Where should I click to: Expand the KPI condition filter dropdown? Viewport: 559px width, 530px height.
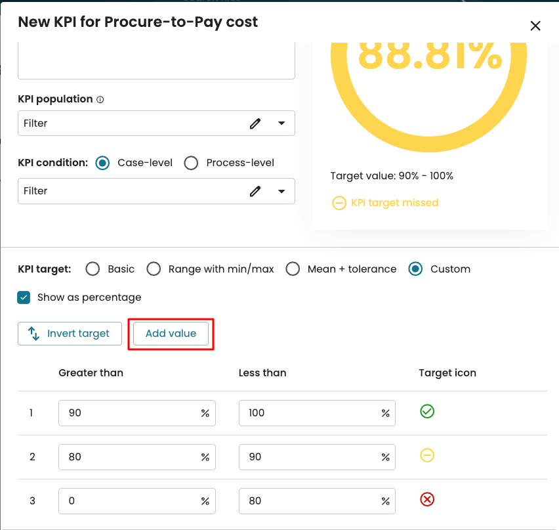point(281,191)
